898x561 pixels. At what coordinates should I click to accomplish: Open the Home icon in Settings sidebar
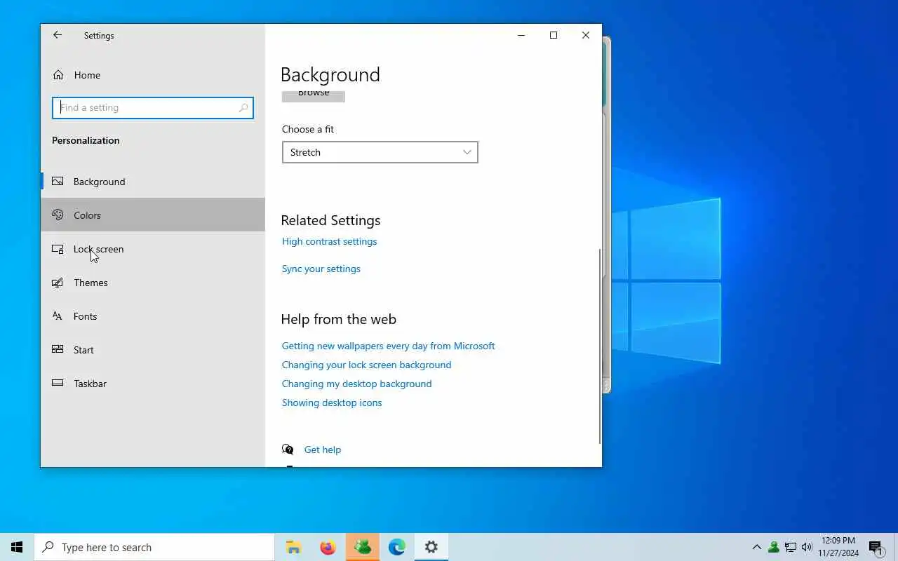coord(58,75)
